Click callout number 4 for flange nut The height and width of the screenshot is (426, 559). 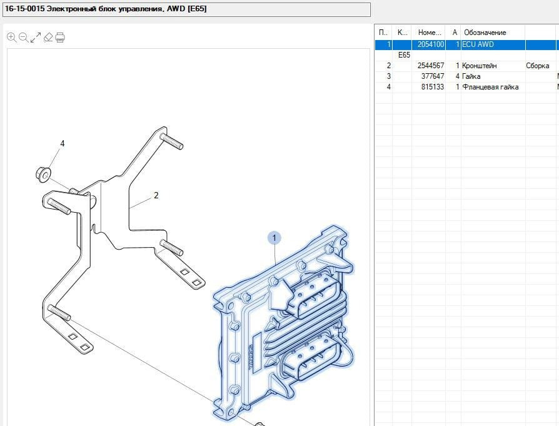click(x=62, y=143)
